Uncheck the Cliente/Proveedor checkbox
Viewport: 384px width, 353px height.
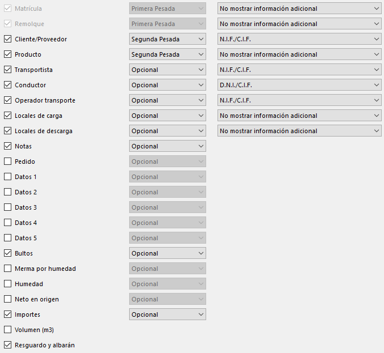pyautogui.click(x=7, y=39)
